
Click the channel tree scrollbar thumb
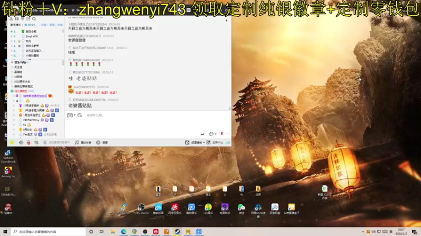[x=63, y=62]
